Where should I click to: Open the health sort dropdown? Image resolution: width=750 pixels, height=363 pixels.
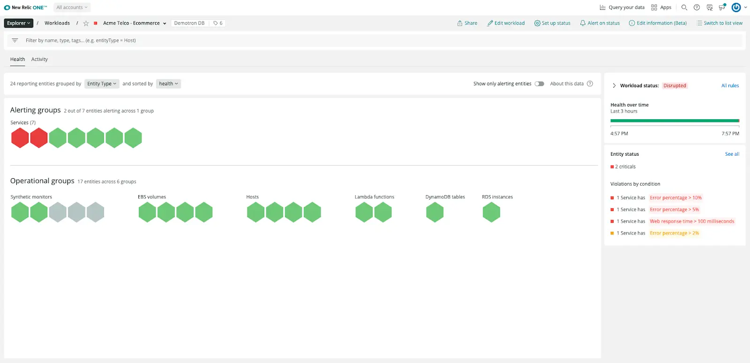[168, 83]
